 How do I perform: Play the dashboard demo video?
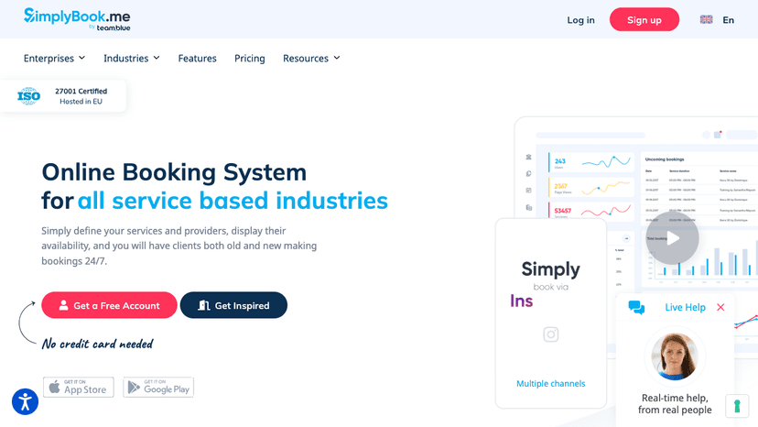tap(672, 238)
